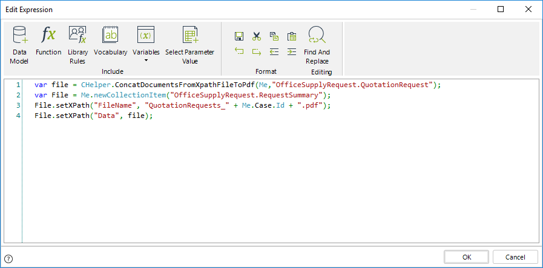This screenshot has width=543, height=268.
Task: Insert a Function with the fx icon
Action: [48, 41]
